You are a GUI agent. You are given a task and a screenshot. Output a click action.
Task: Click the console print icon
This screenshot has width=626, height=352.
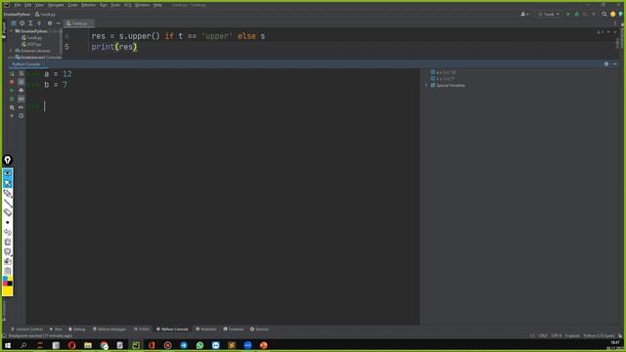pos(22,90)
